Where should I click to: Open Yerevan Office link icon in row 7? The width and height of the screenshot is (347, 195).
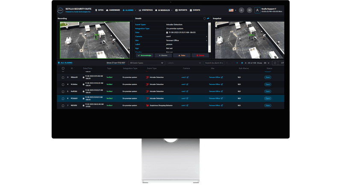[222, 106]
